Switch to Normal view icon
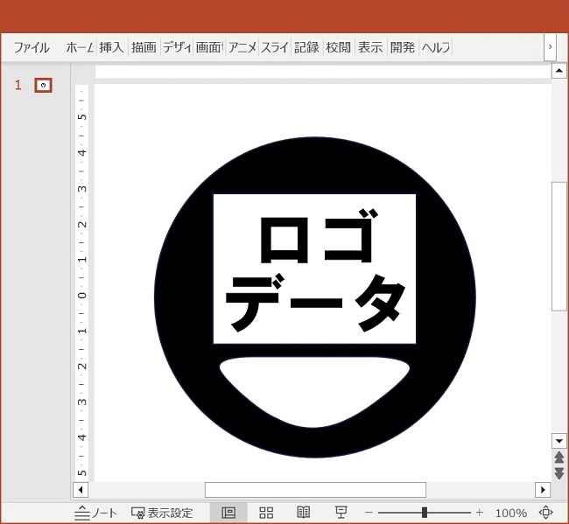569x524 pixels. click(x=228, y=513)
